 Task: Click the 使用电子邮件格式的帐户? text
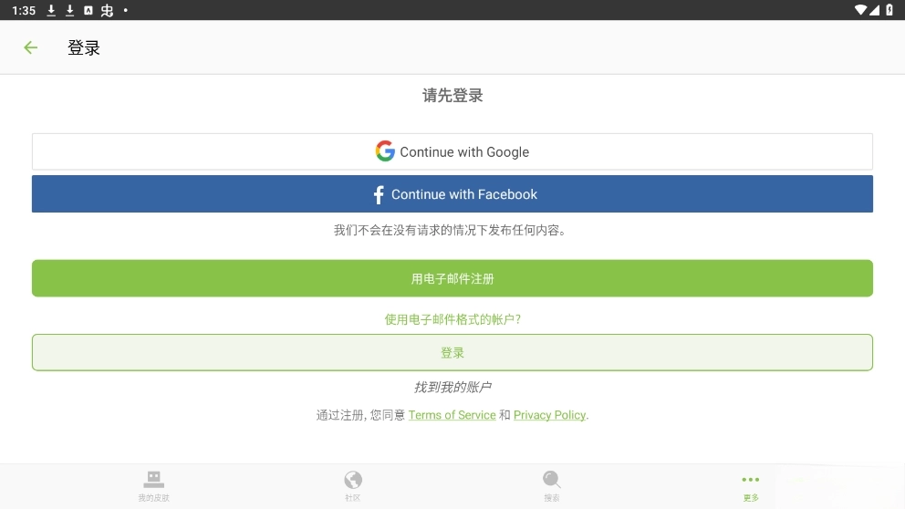(x=452, y=319)
